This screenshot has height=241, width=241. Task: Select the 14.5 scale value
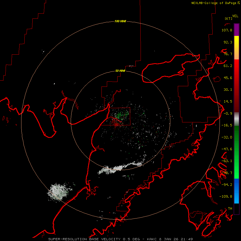click(228, 101)
